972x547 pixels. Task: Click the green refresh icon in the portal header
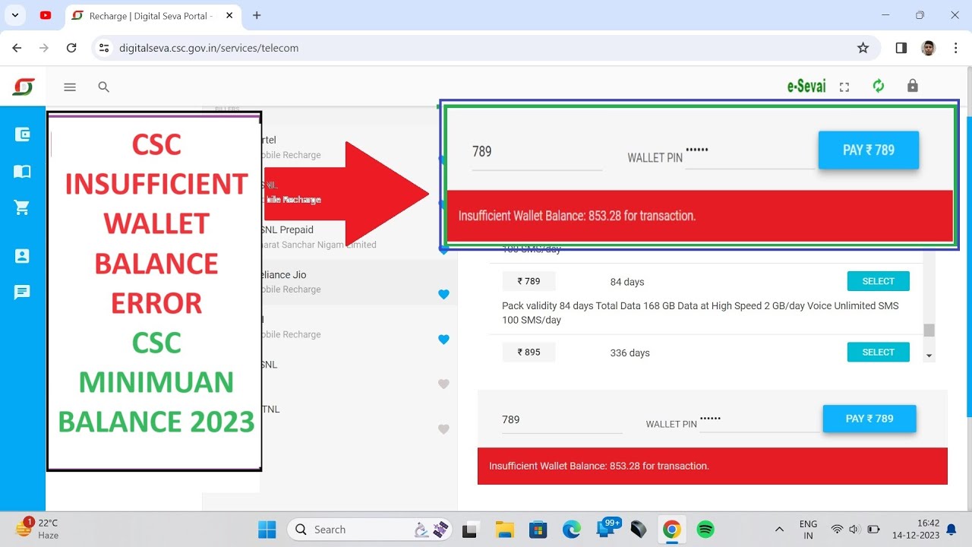[x=879, y=86]
